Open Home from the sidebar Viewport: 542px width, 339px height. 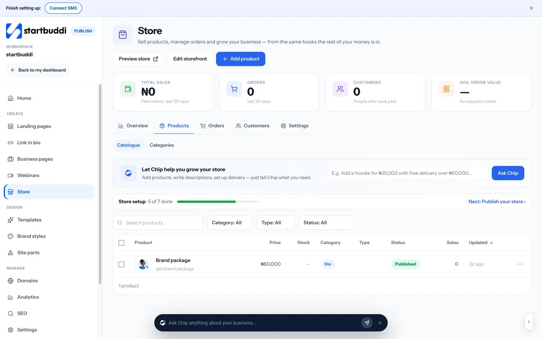click(49, 98)
